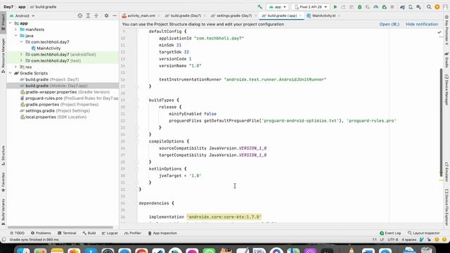Click the orange account avatar icon
The image size is (450, 253).
(x=437, y=7)
